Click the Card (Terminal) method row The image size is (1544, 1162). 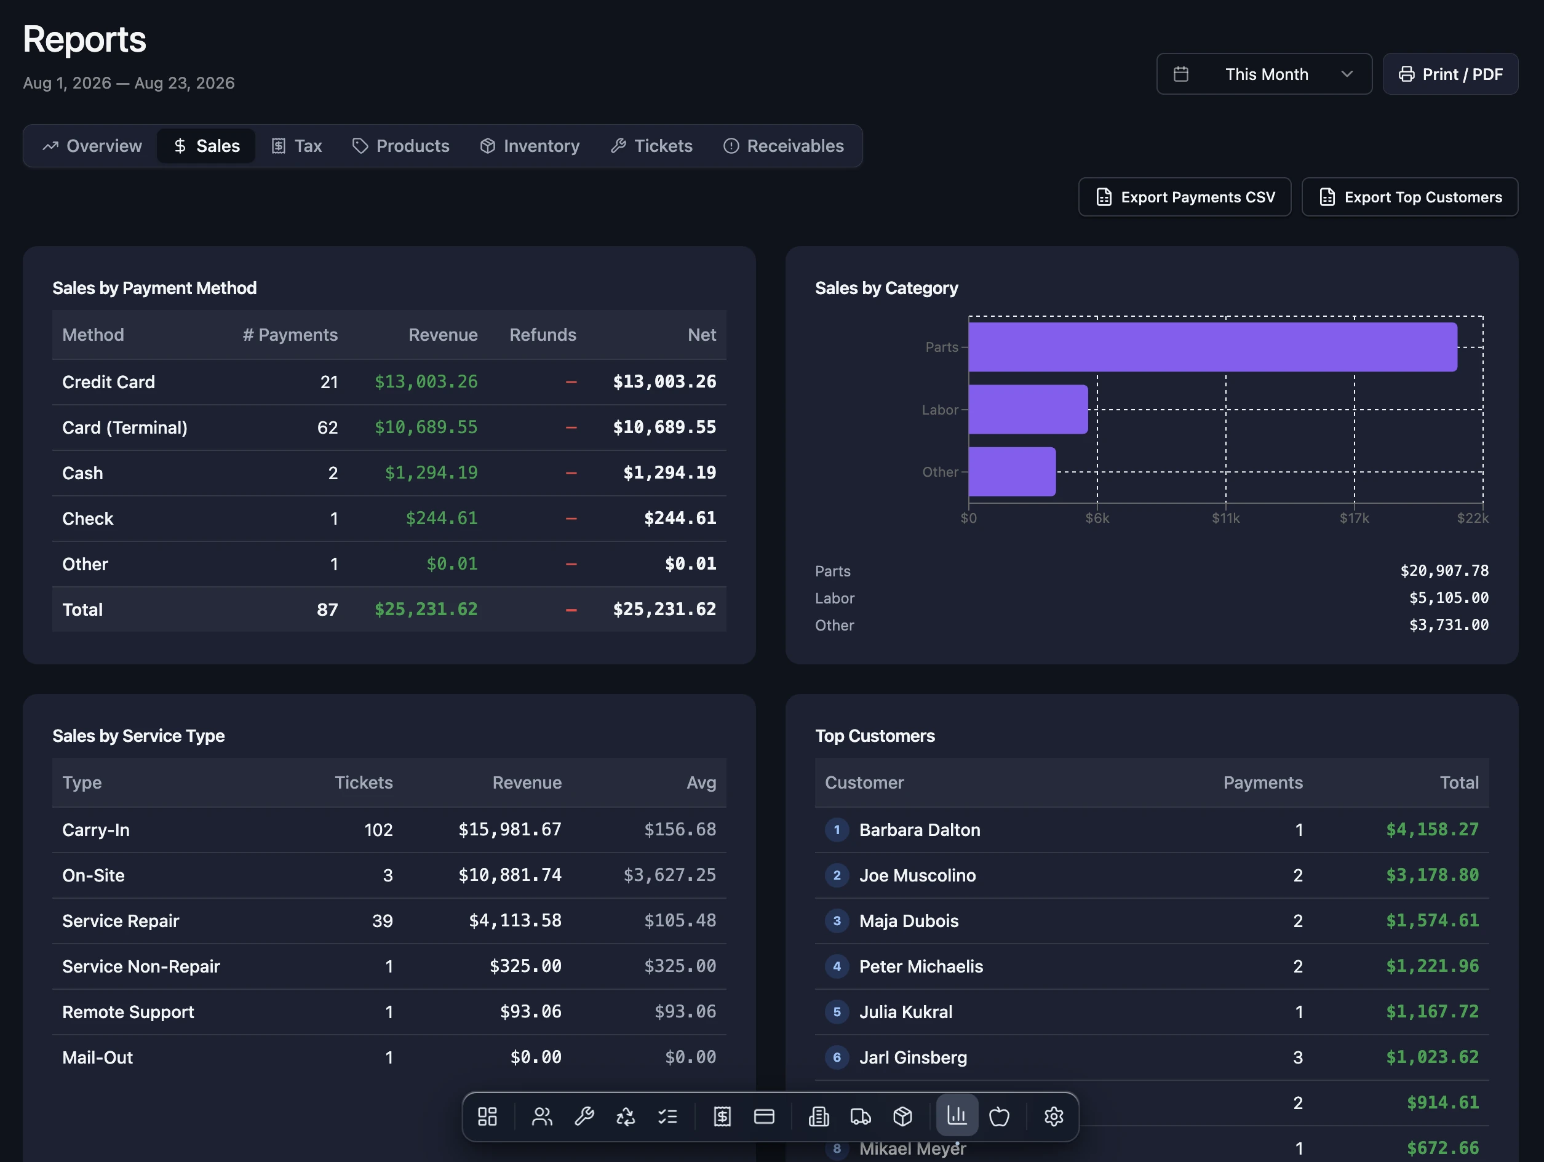click(389, 428)
